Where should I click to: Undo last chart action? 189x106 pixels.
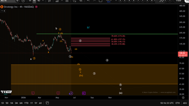pyautogui.click(x=88, y=1)
